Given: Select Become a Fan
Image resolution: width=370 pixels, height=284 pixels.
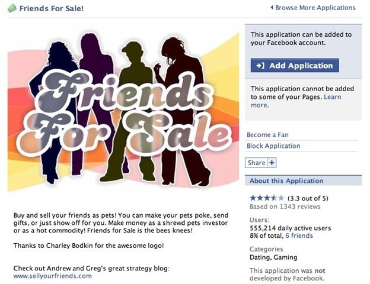Looking at the screenshot, I should 267,135.
